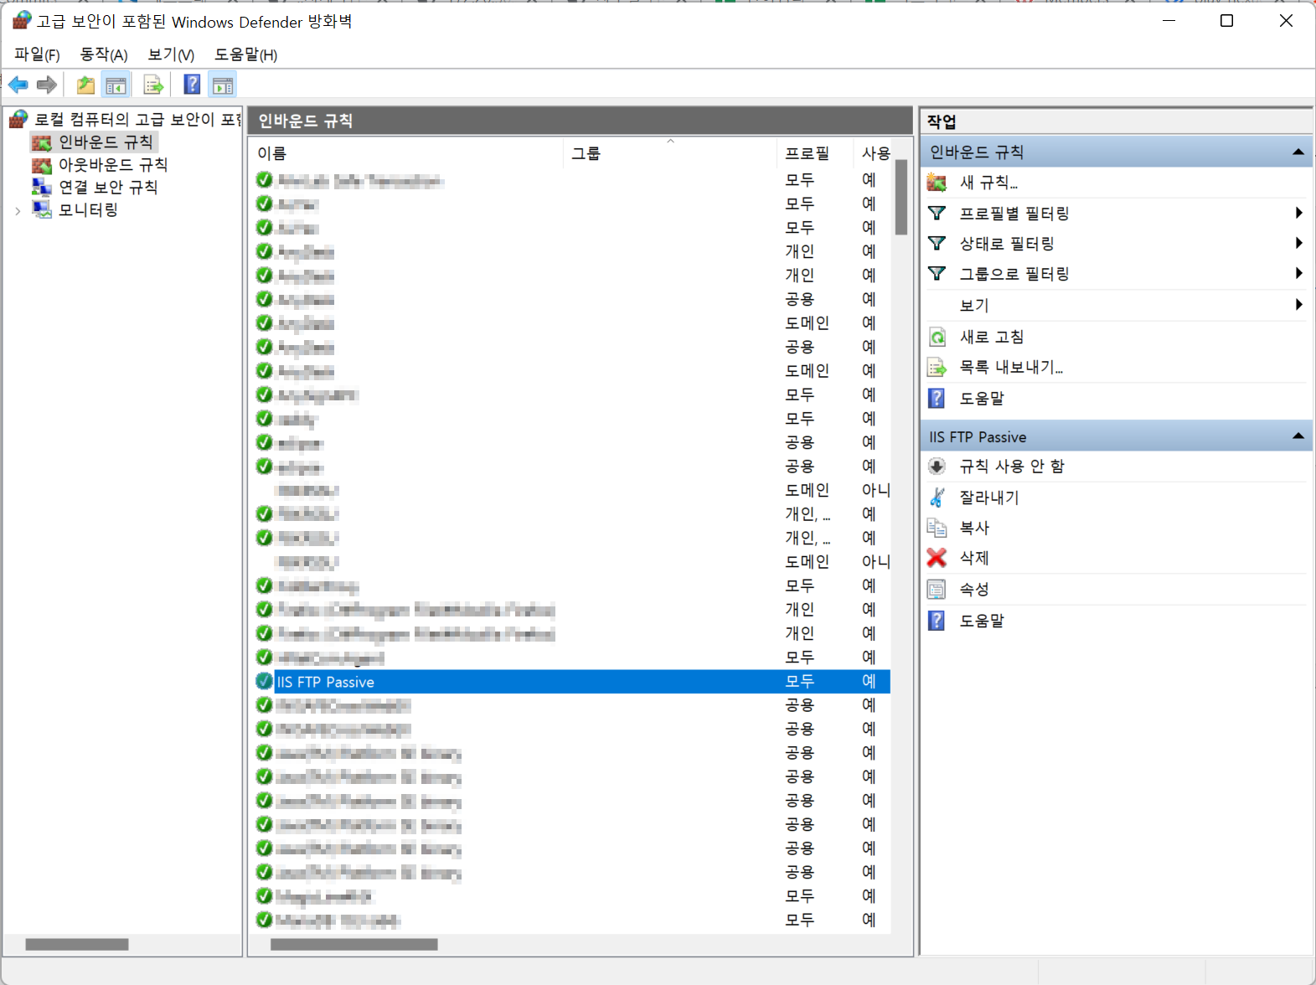Screen dimensions: 1316x985
Task: Click the green check on IIS FTP Passive row
Action: (x=265, y=681)
